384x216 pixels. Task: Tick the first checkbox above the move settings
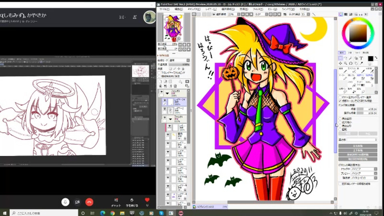tap(340, 97)
